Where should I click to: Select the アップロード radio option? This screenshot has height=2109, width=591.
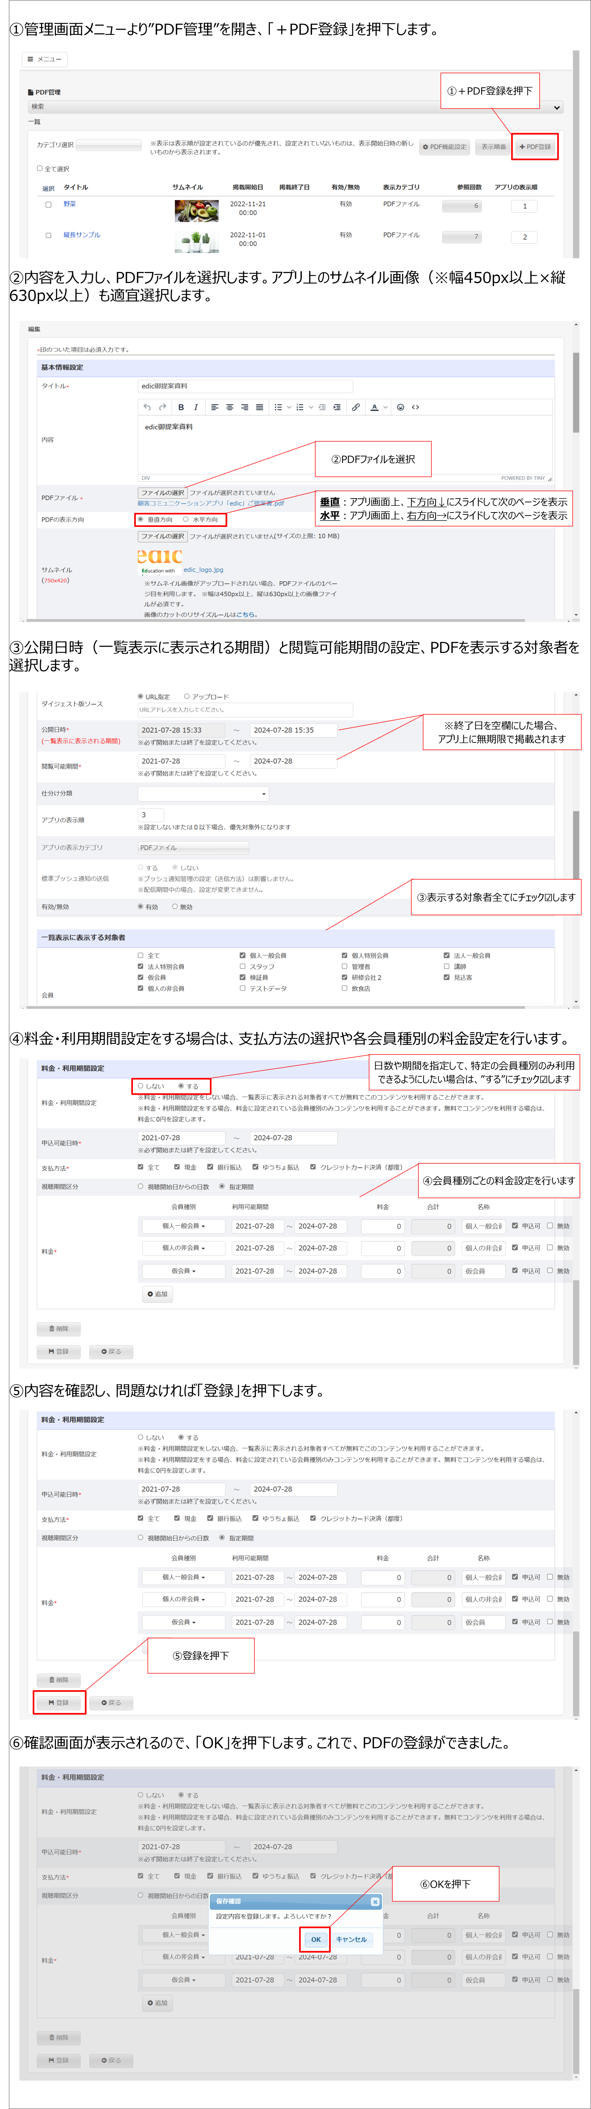click(x=186, y=697)
